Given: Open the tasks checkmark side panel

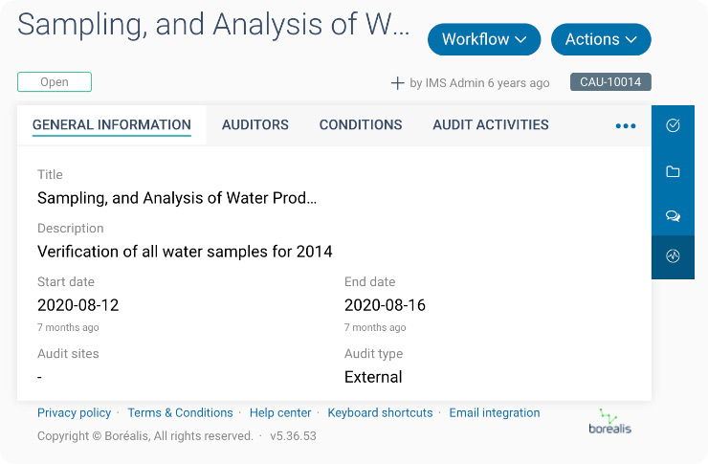Looking at the screenshot, I should [673, 125].
